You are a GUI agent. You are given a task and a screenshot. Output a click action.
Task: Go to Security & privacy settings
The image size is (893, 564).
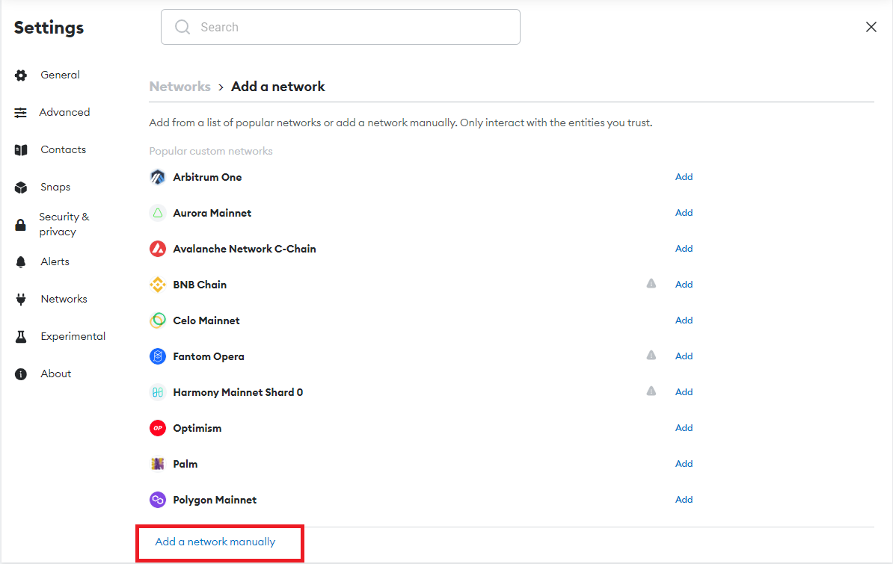[x=64, y=224]
